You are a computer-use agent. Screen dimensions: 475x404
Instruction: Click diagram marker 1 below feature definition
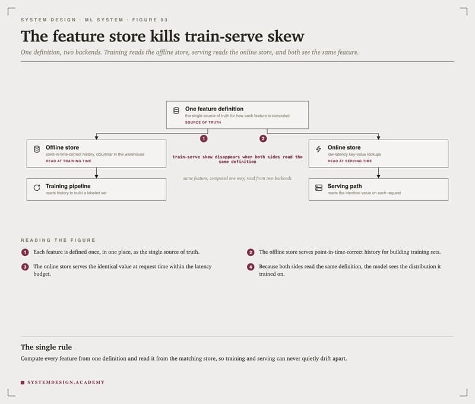tap(204, 138)
